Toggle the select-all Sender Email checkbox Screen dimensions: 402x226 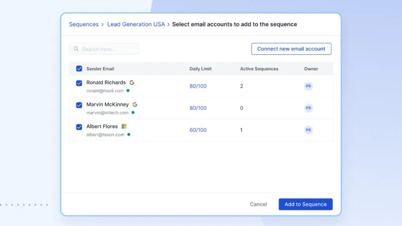click(x=79, y=69)
